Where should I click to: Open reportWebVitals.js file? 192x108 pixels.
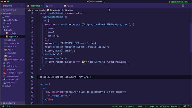pyautogui.click(x=16, y=60)
